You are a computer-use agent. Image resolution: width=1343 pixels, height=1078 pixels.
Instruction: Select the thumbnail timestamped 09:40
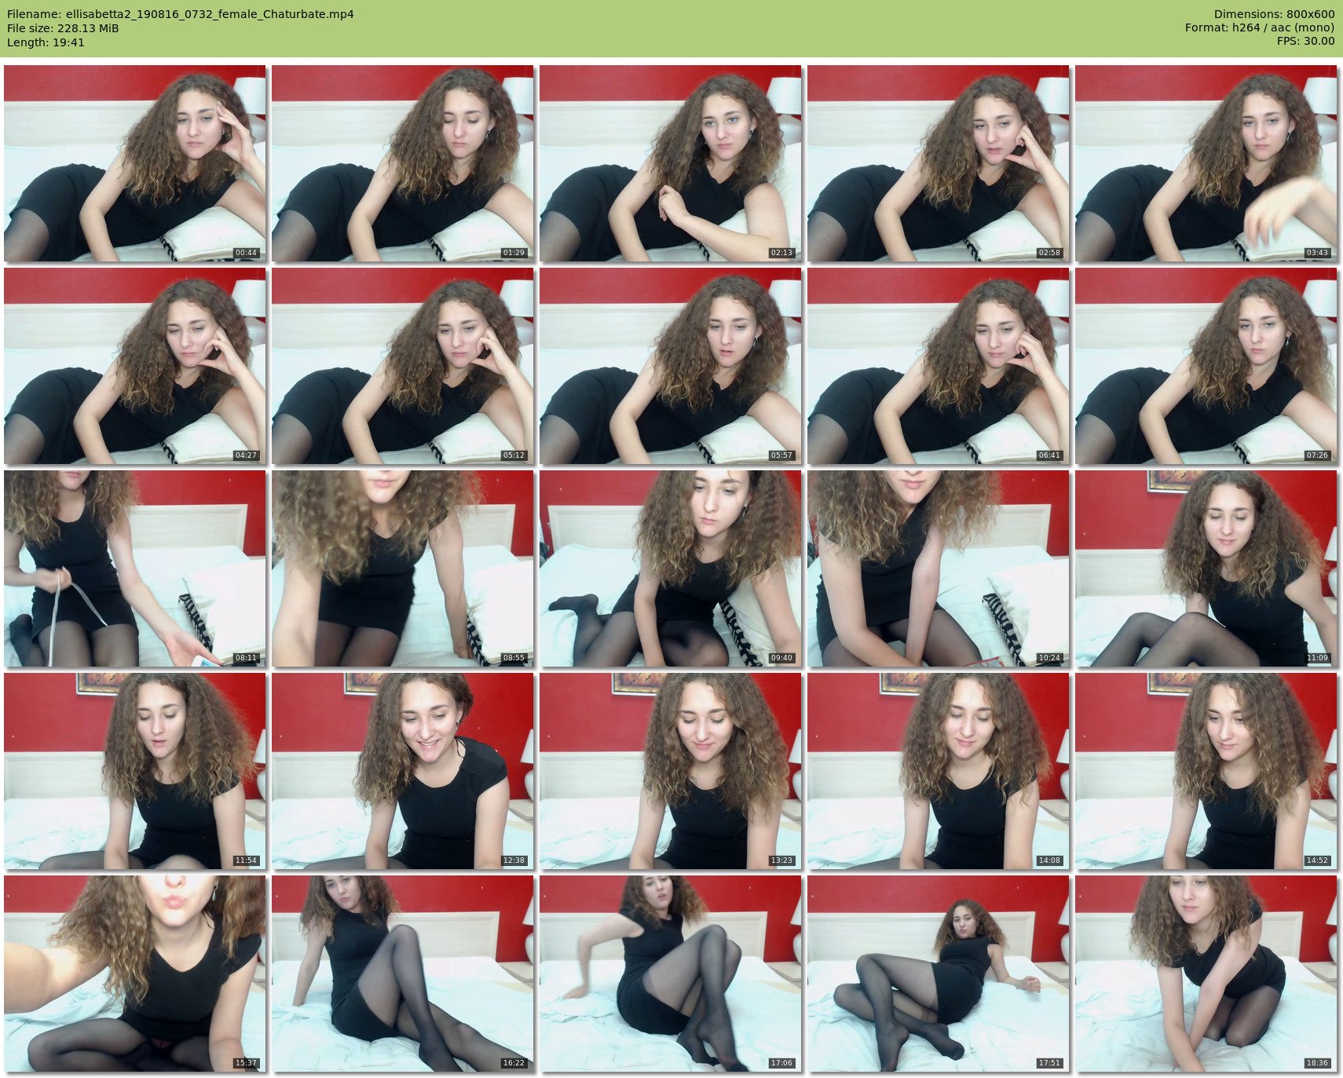[671, 568]
